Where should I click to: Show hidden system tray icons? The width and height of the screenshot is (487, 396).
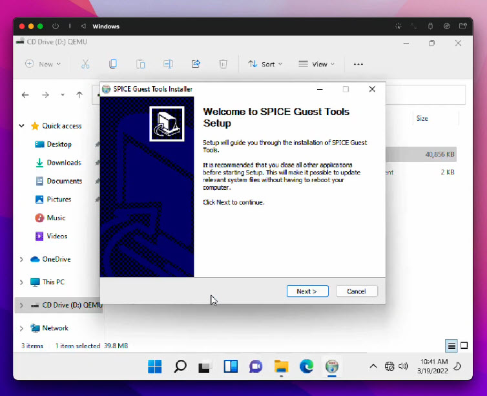[373, 367]
